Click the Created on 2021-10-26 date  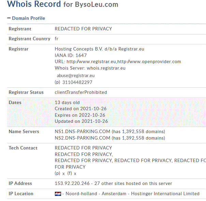pyautogui.click(x=80, y=109)
